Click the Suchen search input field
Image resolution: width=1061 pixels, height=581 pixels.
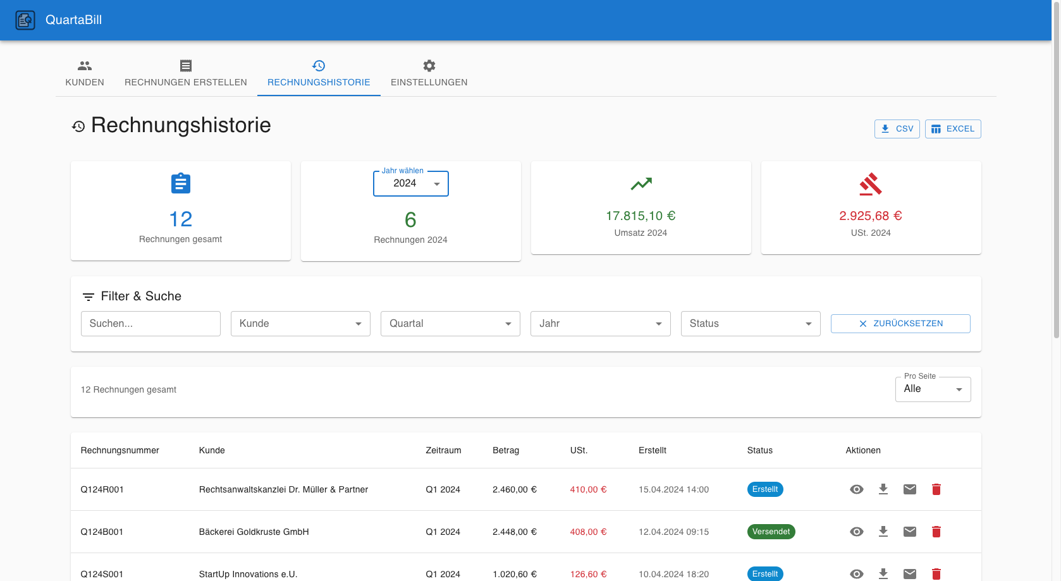(150, 323)
